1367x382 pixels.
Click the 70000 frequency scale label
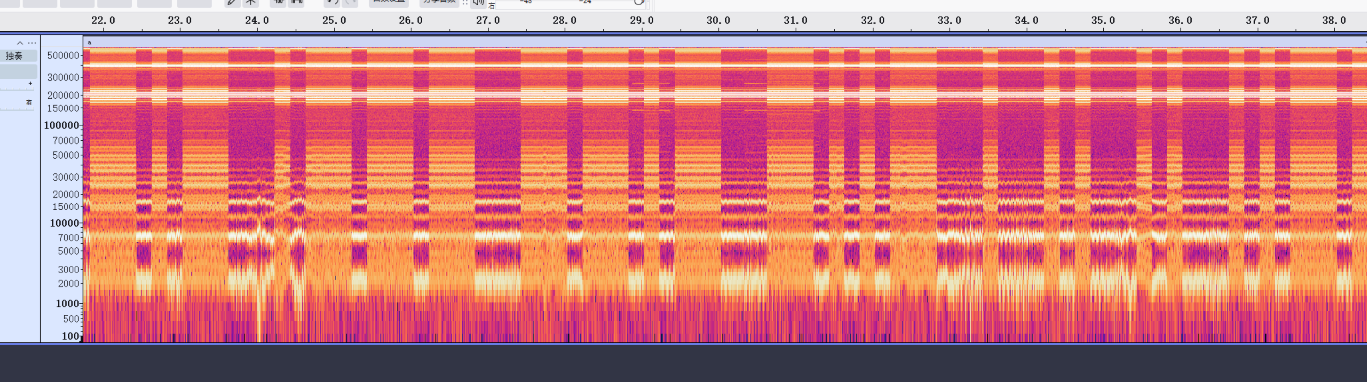click(x=66, y=141)
